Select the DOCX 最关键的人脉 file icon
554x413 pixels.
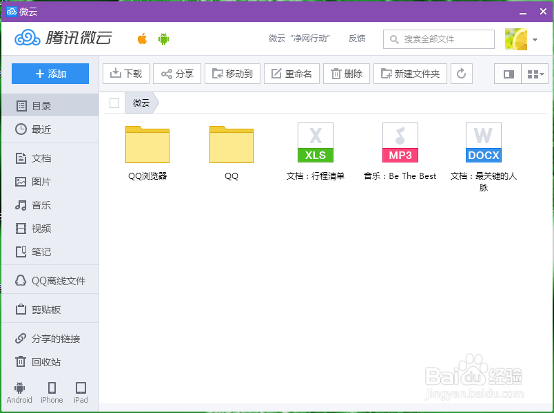click(484, 142)
